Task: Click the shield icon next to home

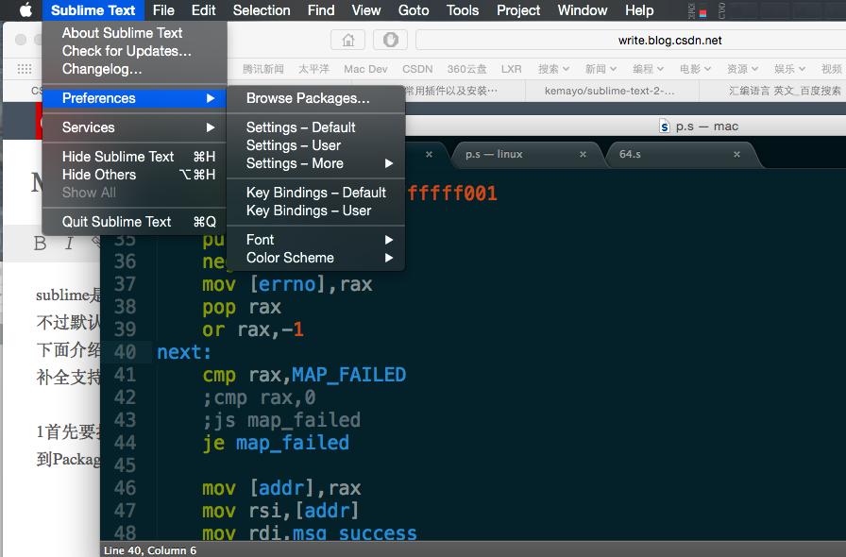Action: coord(391,40)
